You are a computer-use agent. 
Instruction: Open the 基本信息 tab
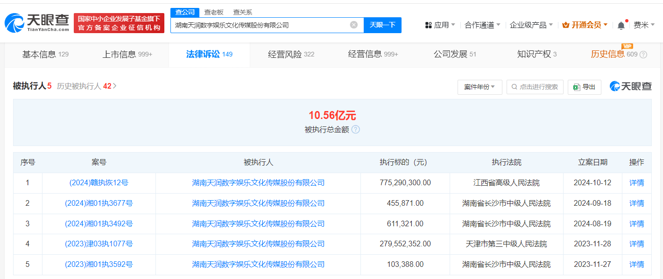[45, 54]
